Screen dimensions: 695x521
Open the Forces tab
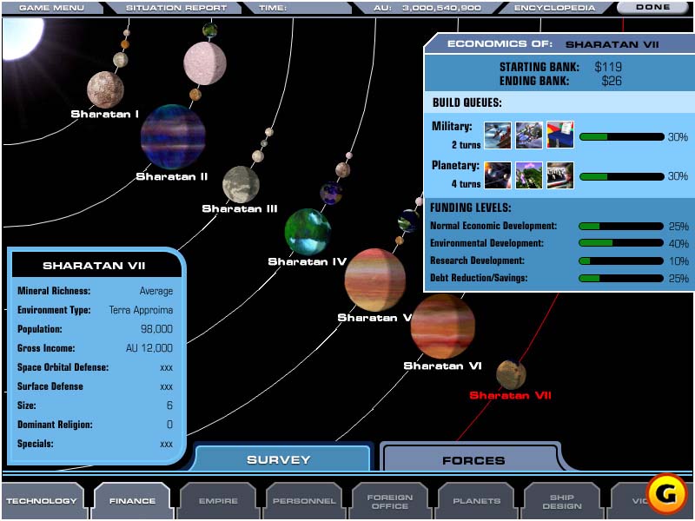(x=473, y=460)
